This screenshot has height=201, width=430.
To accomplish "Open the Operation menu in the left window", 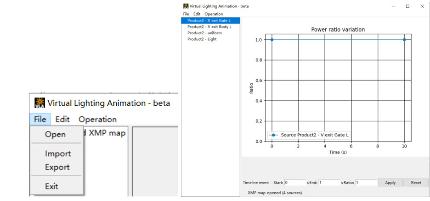I will [98, 120].
